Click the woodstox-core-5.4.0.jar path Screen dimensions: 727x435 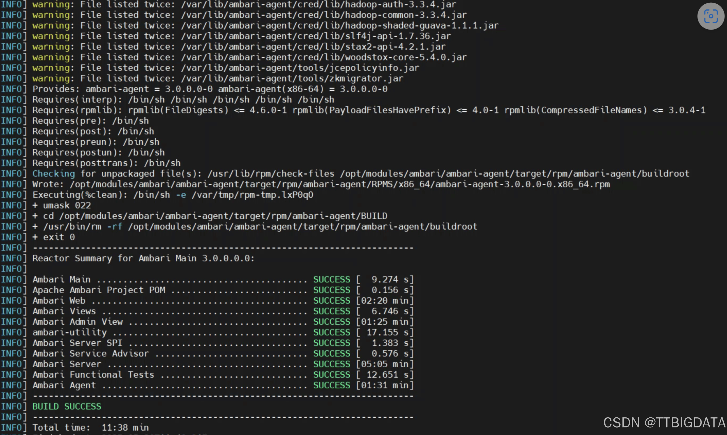(x=324, y=57)
